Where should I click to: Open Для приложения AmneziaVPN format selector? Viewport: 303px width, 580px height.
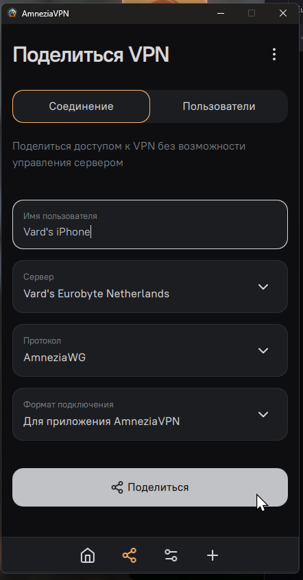coord(150,415)
